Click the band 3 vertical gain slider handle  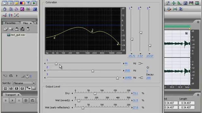tap(150, 45)
